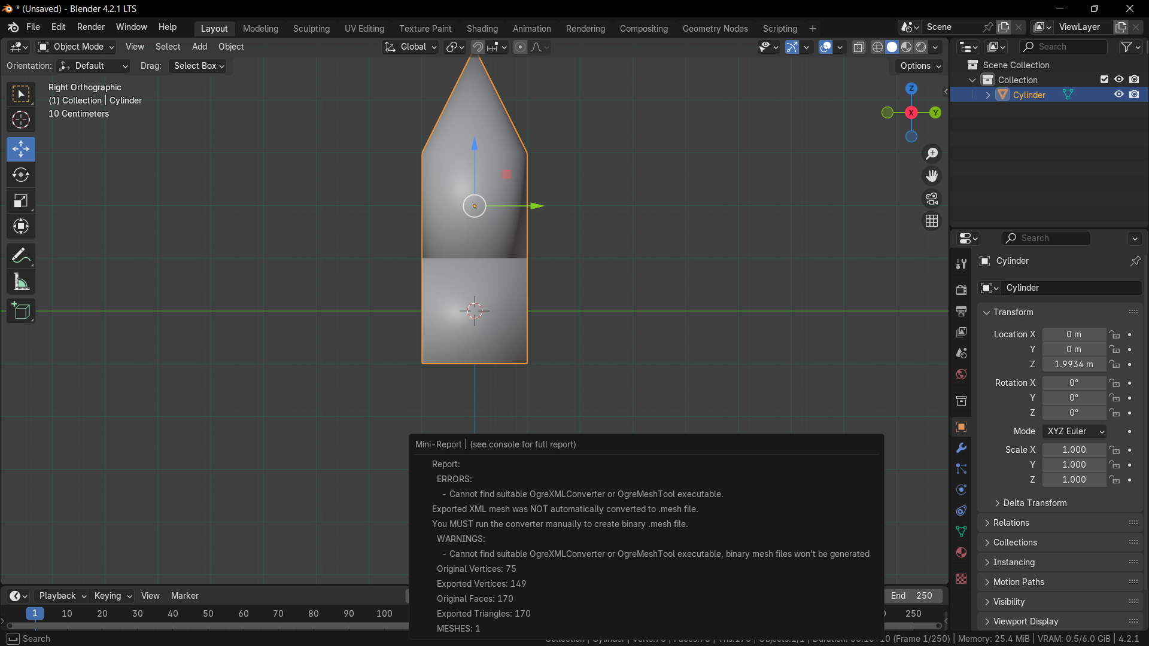This screenshot has width=1149, height=646.
Task: Open the Drag Select Box dropdown
Action: tap(199, 66)
